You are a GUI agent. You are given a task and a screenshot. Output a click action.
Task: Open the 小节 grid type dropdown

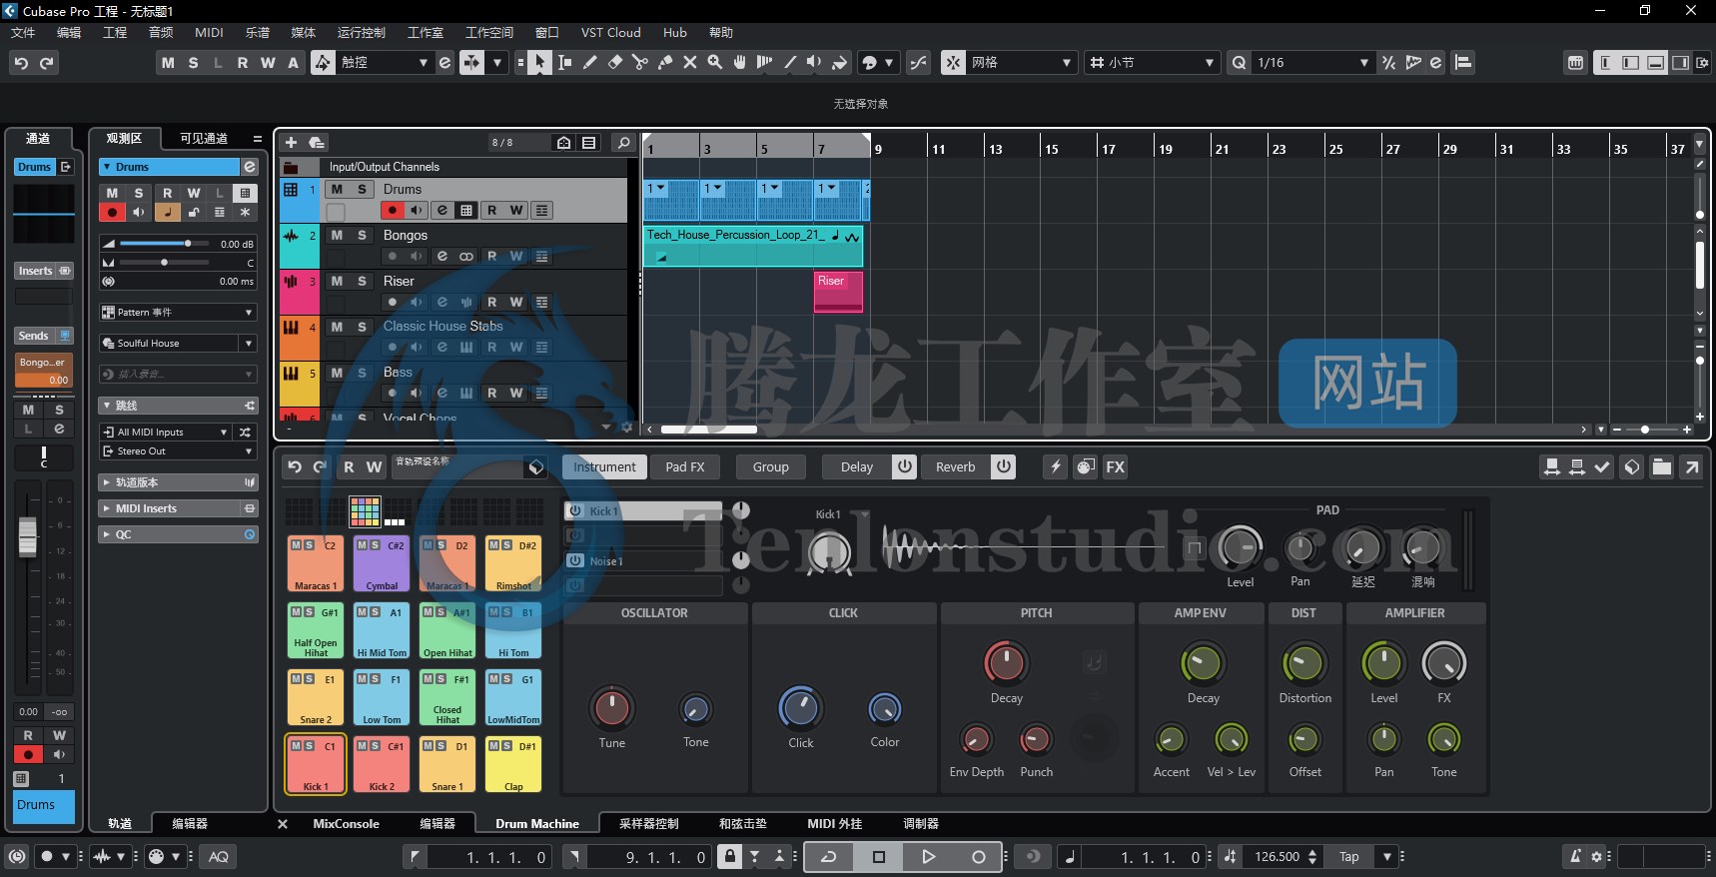(x=1153, y=62)
